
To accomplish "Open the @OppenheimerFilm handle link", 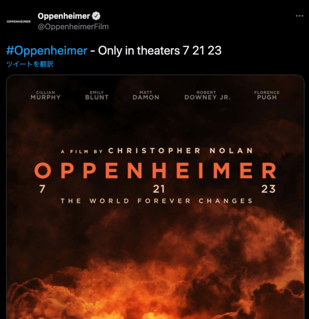I will 73,27.
